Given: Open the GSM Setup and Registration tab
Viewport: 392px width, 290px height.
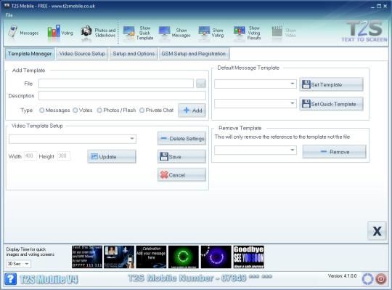Looking at the screenshot, I should coord(194,54).
